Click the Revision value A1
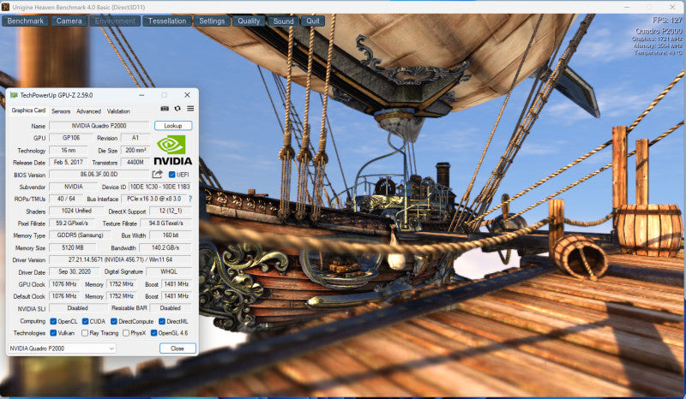 pyautogui.click(x=135, y=138)
